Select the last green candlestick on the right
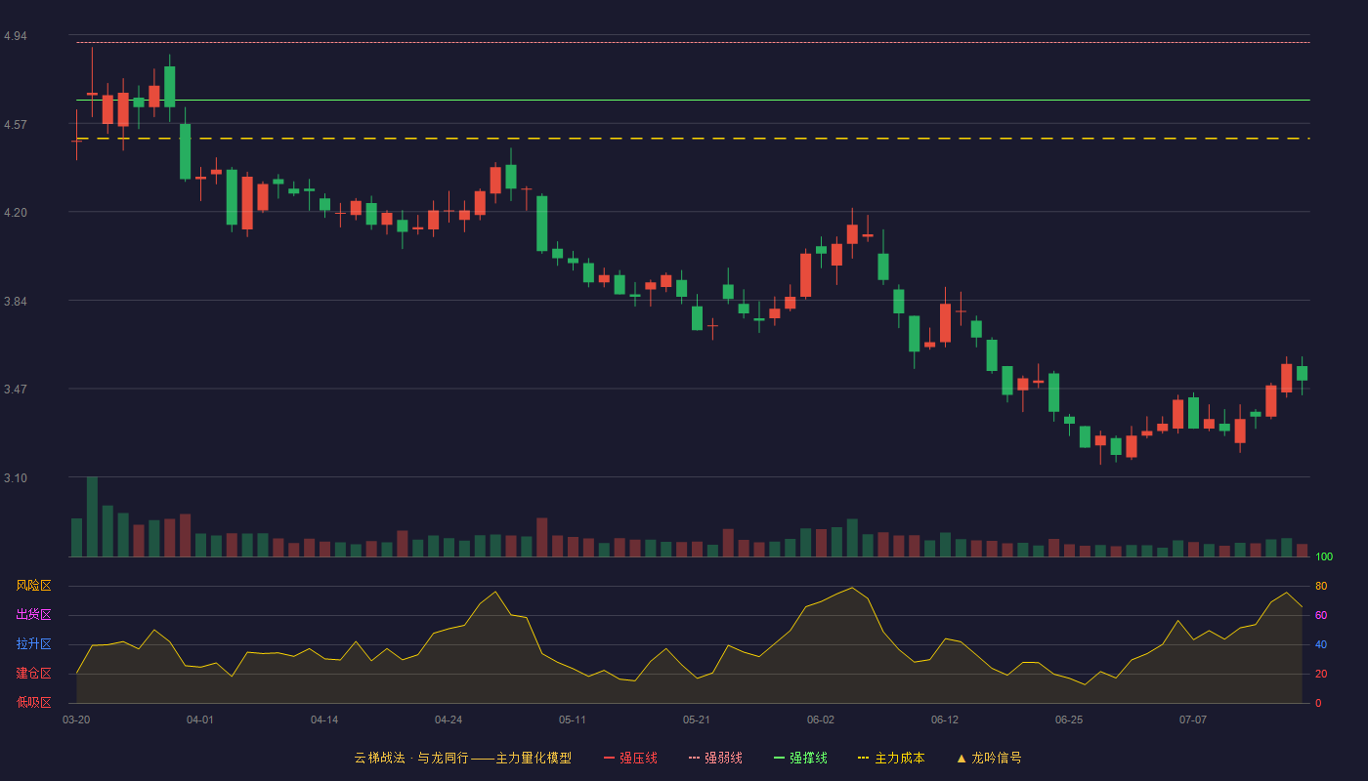The image size is (1368, 781). (x=1302, y=374)
